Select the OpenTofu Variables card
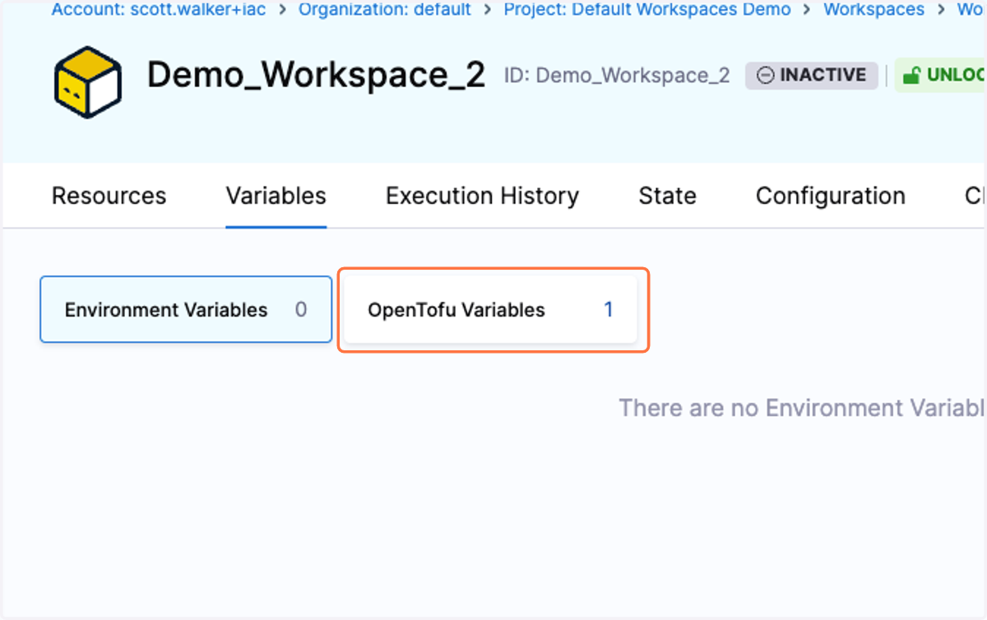Image resolution: width=987 pixels, height=620 pixels. pos(490,310)
